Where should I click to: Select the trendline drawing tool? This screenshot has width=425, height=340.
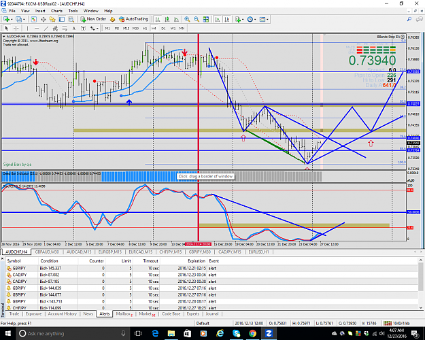pos(46,28)
